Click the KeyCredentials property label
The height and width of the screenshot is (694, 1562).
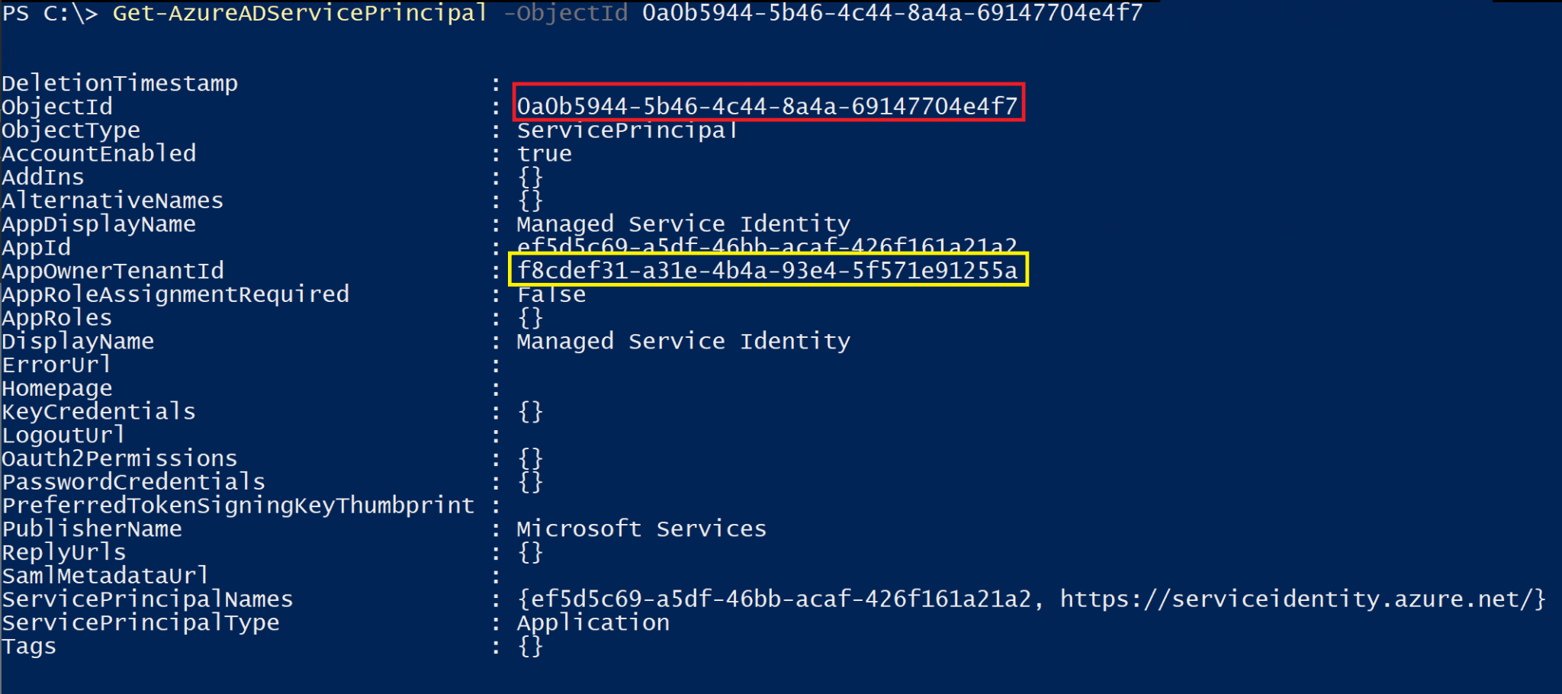point(99,412)
